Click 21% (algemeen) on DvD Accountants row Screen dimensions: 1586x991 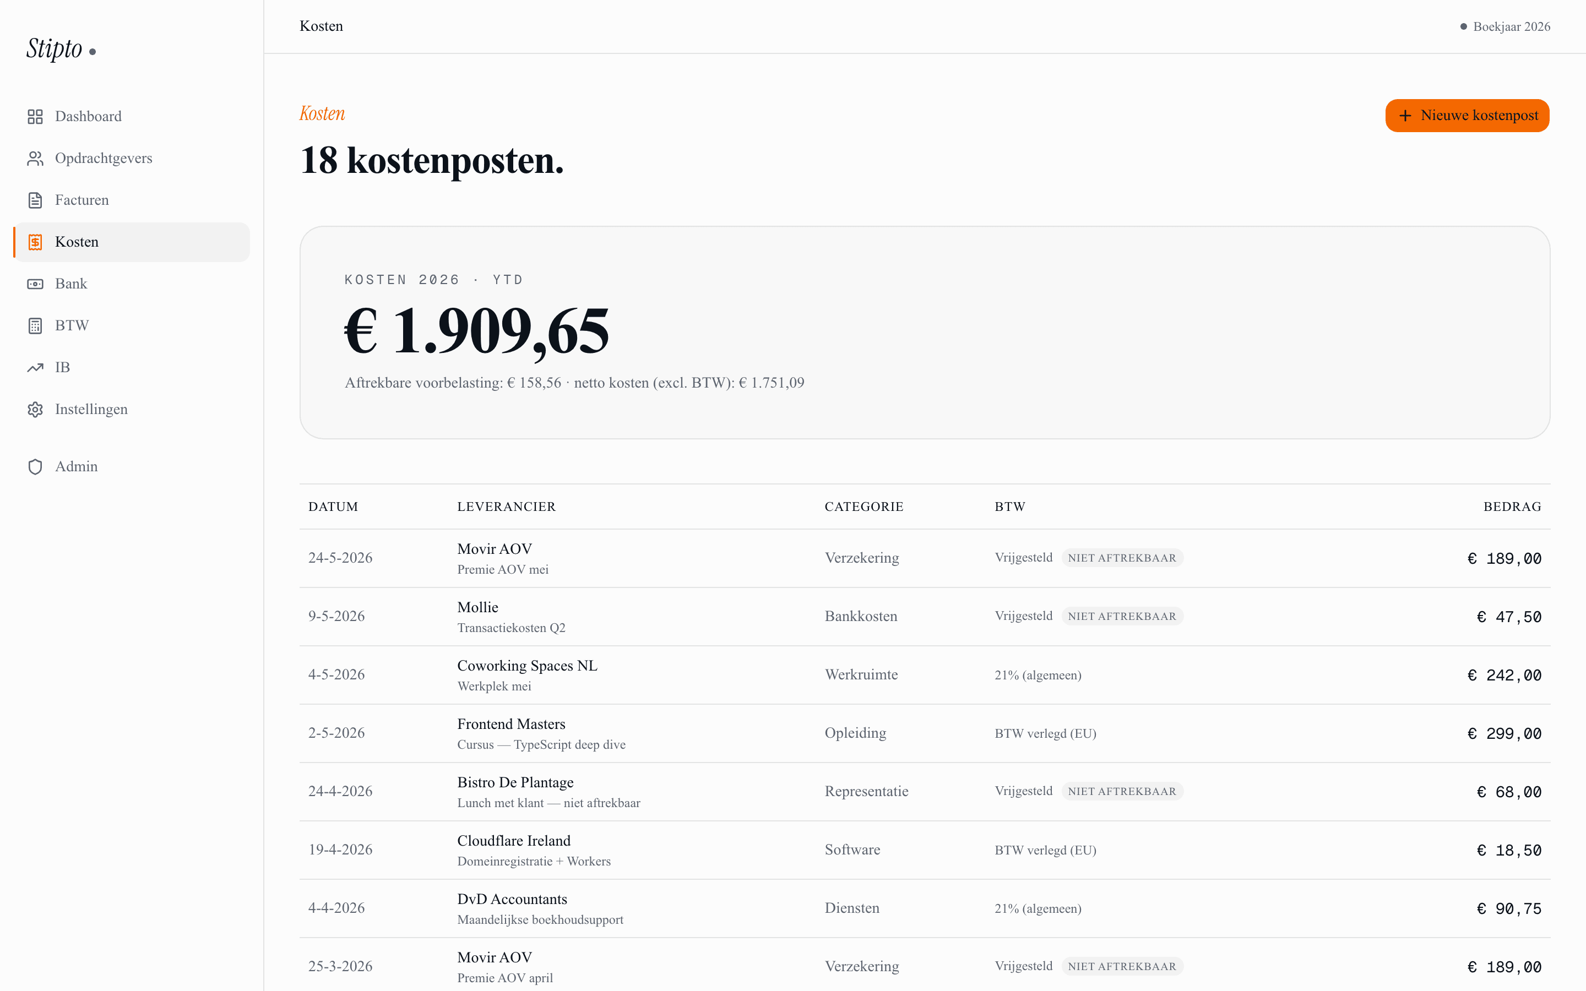[1038, 908]
